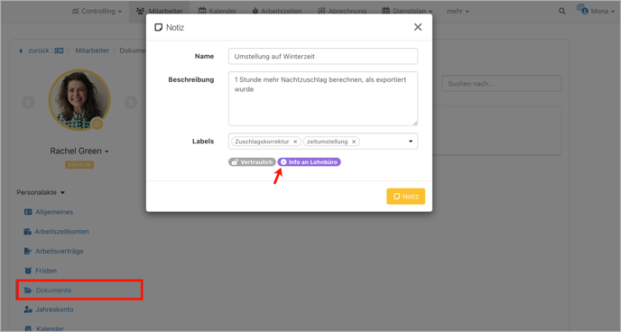Open the Labels dropdown arrow
Screen dimensions: 621x332
click(411, 142)
